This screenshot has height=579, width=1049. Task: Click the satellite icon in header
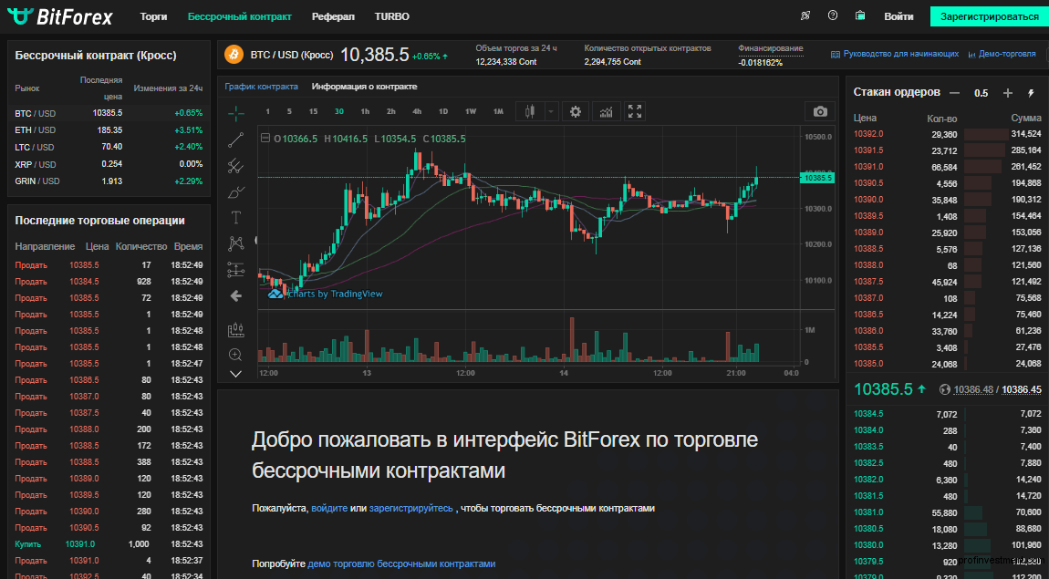[x=805, y=16]
